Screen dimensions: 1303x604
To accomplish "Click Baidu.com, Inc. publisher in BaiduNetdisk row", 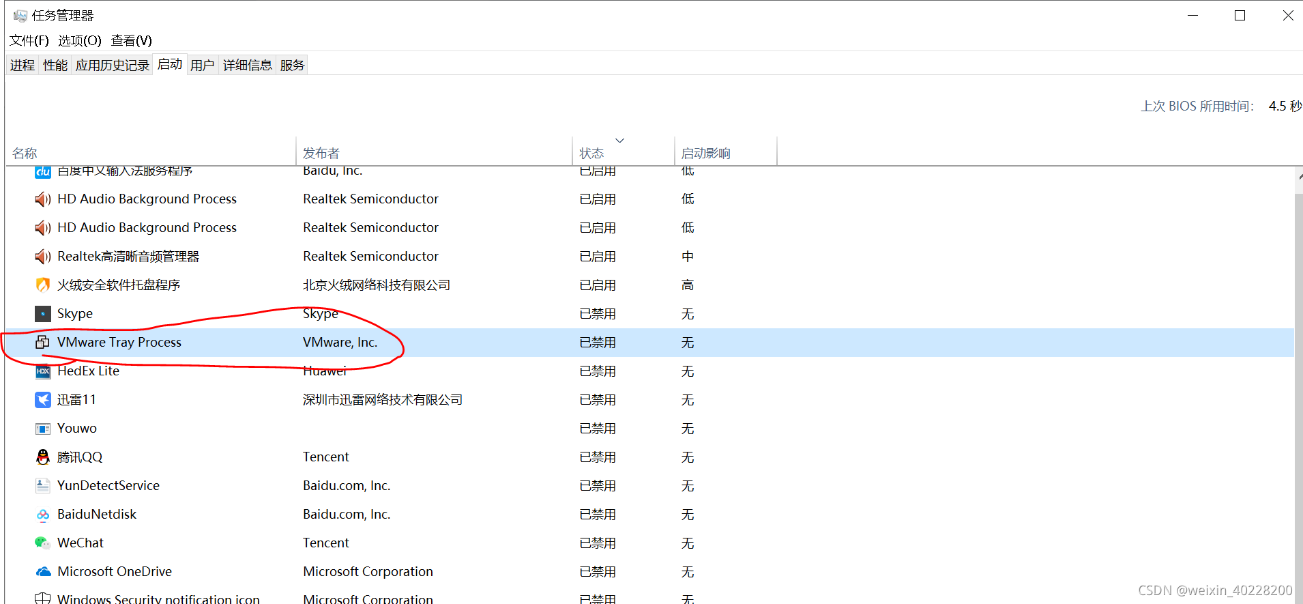I will (347, 515).
